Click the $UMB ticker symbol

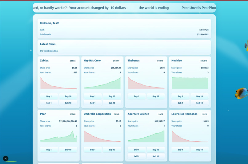tap(117, 114)
